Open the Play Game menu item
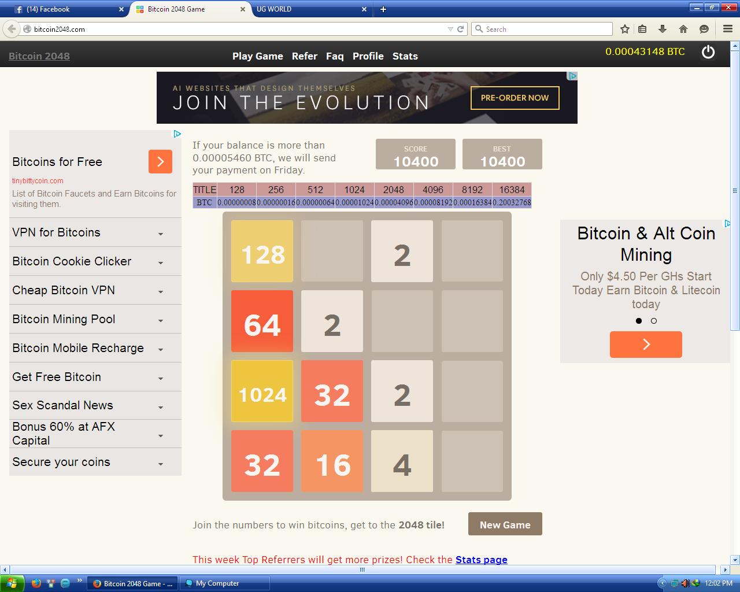740x592 pixels. point(258,56)
